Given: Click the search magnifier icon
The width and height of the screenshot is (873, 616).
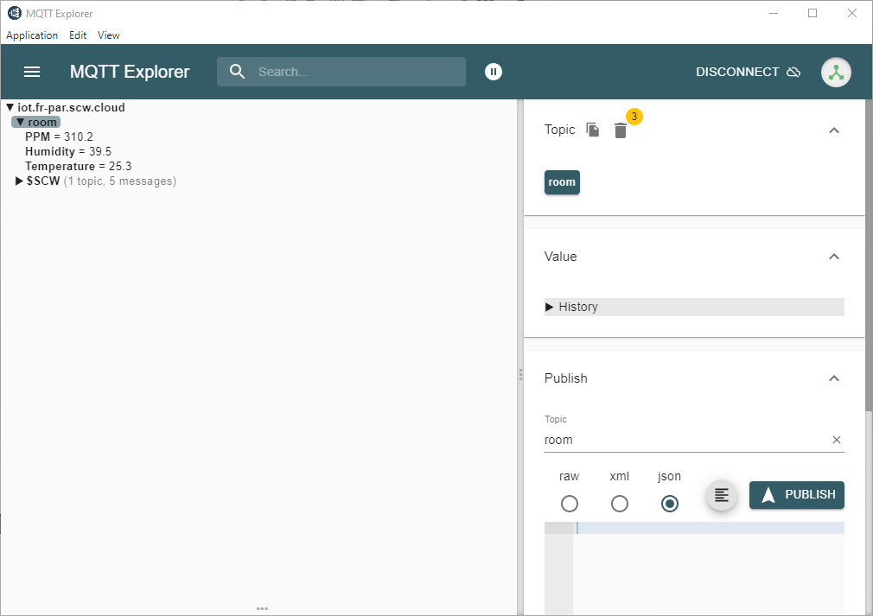Looking at the screenshot, I should pos(238,72).
